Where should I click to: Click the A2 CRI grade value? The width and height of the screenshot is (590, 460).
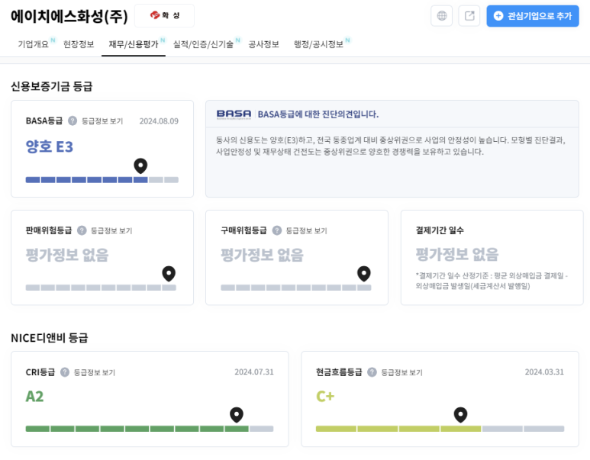point(34,397)
